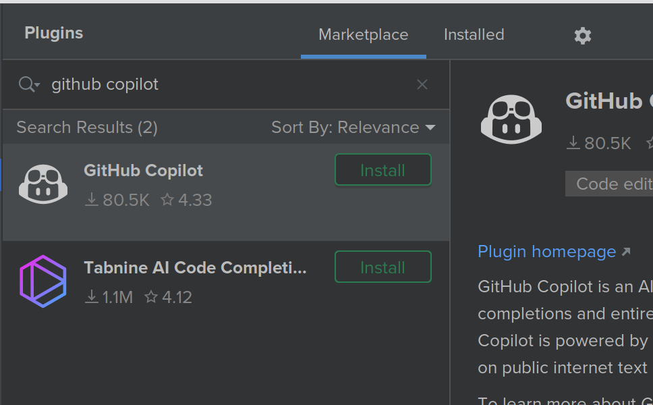The height and width of the screenshot is (405, 653).
Task: Clear the search field with the X
Action: 422,84
